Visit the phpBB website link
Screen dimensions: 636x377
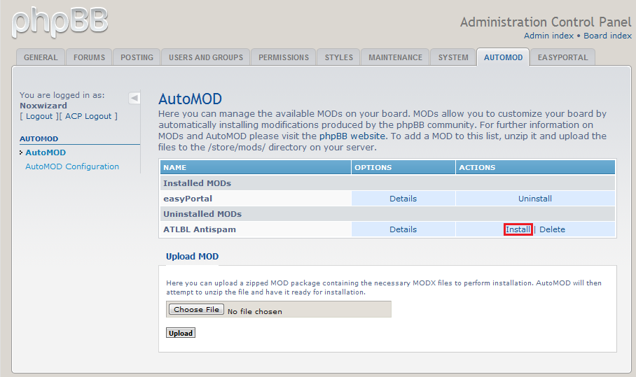(x=352, y=136)
